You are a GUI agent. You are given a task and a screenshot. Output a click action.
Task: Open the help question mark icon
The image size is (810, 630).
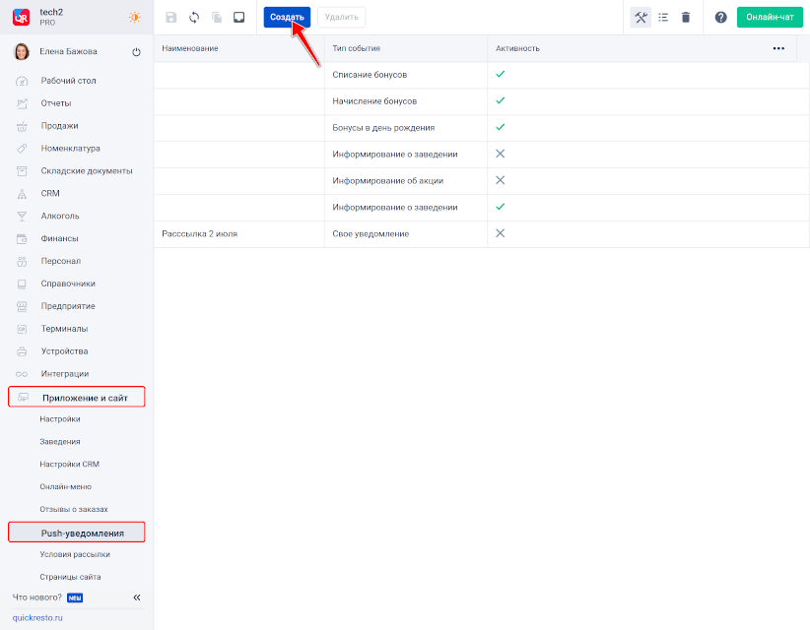pos(720,18)
